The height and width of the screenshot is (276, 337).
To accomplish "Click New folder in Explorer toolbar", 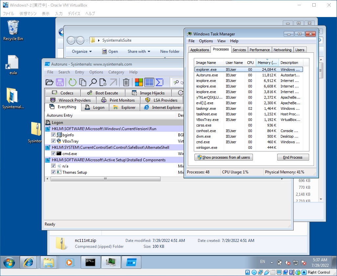I will point(170,51).
